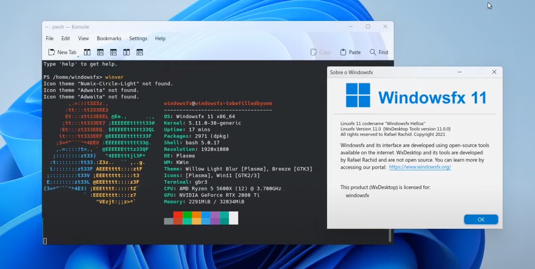
Task: Open the Bookmarks menu
Action: [108, 38]
